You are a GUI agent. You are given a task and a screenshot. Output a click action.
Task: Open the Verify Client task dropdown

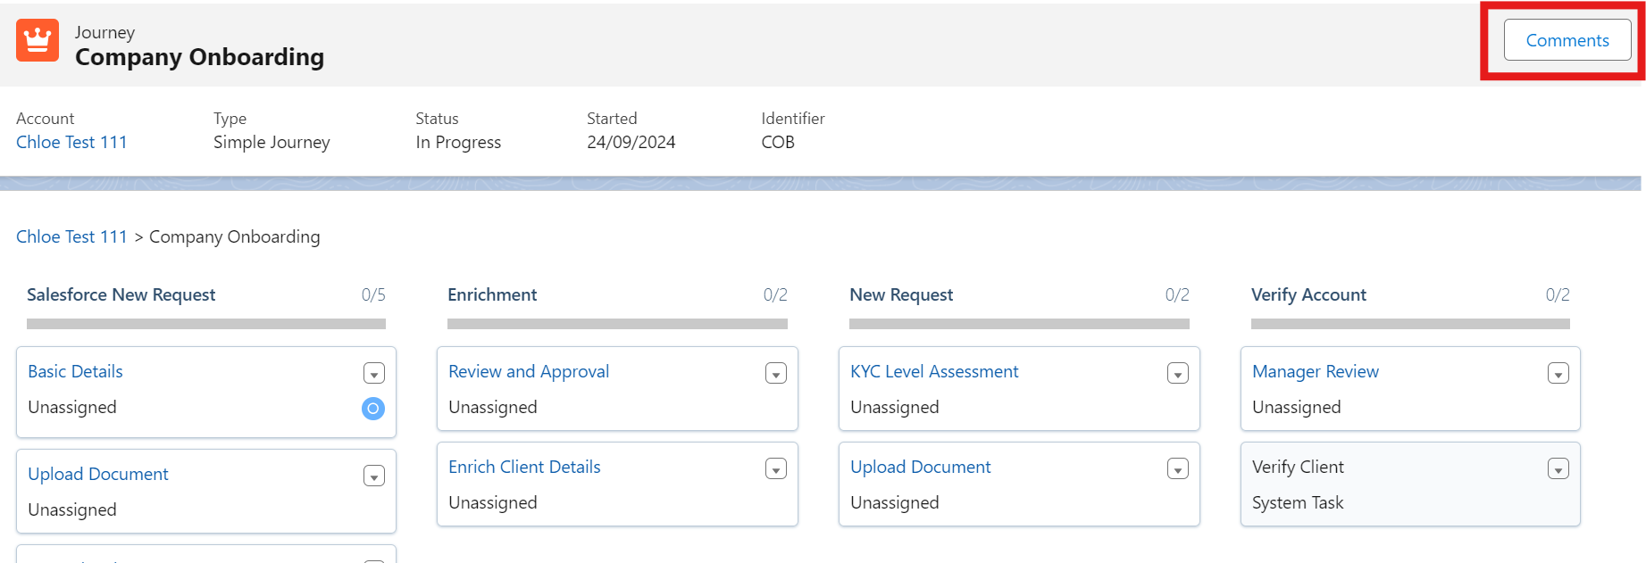tap(1558, 469)
